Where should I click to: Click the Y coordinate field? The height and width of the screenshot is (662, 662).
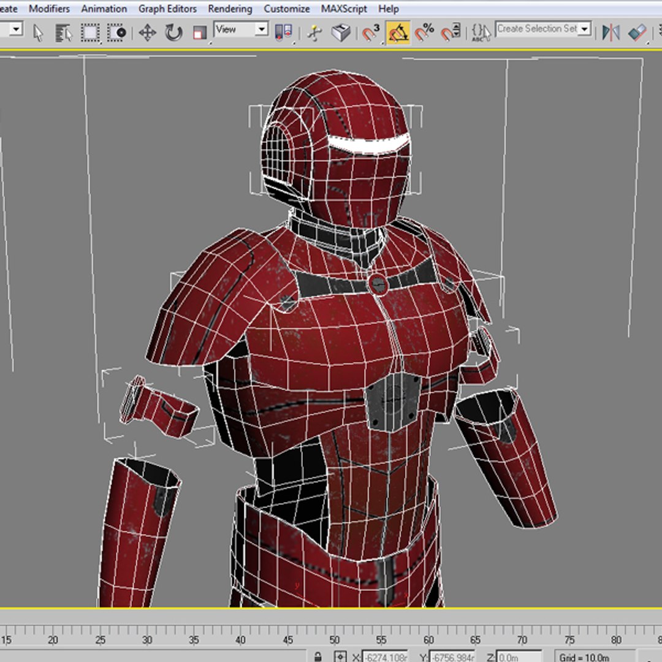click(x=452, y=657)
